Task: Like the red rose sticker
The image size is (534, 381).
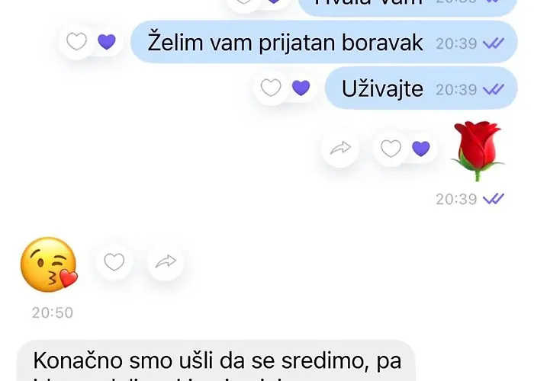Action: click(391, 149)
